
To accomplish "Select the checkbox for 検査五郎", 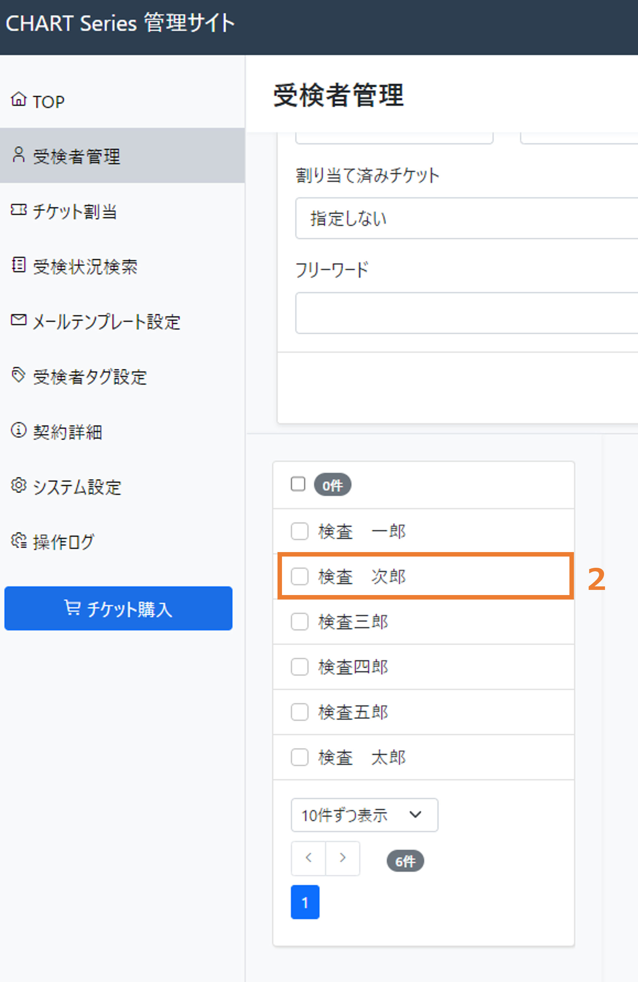I will pyautogui.click(x=299, y=712).
